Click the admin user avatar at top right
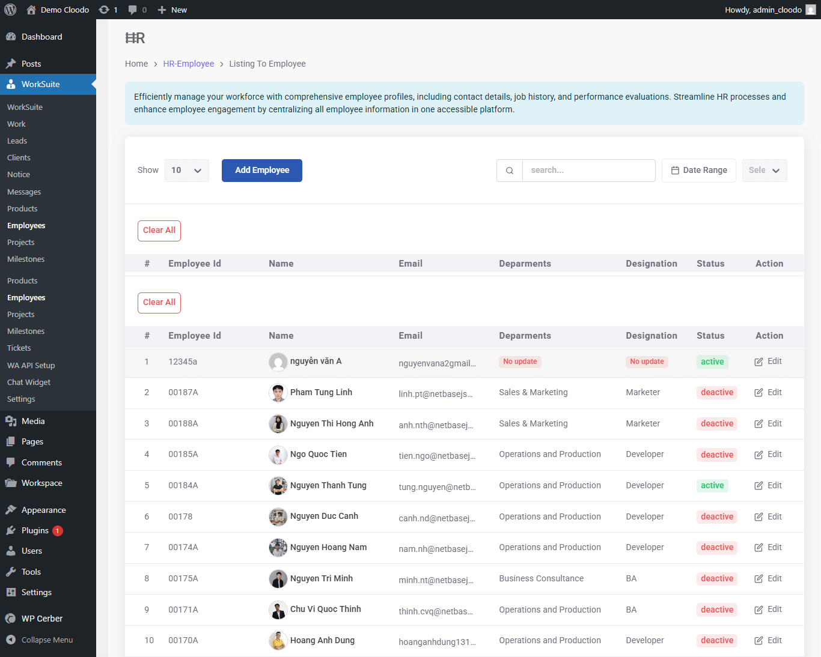The image size is (821, 657). [811, 10]
